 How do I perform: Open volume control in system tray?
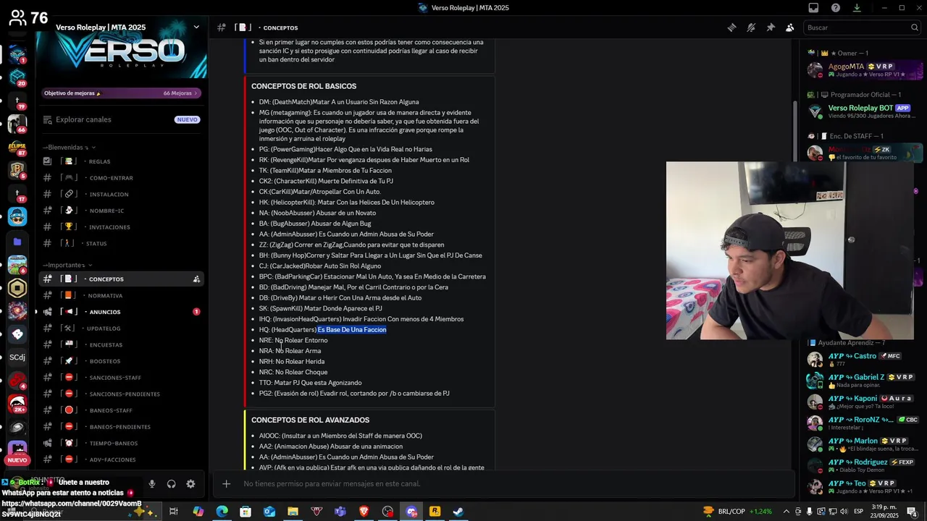[844, 512]
